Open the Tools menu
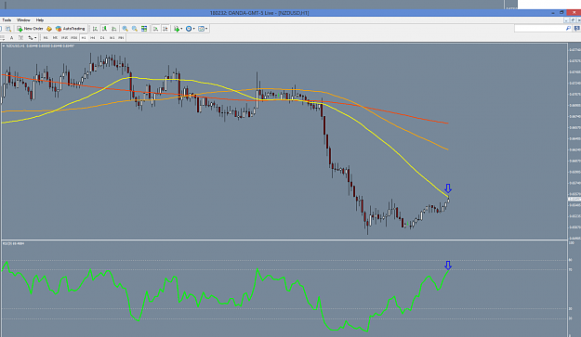 click(x=7, y=20)
